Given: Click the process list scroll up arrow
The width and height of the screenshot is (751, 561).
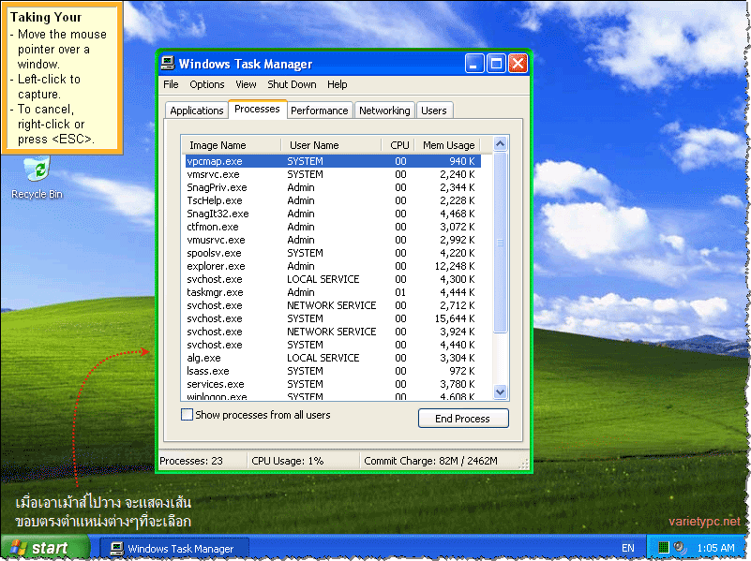Looking at the screenshot, I should pyautogui.click(x=500, y=144).
